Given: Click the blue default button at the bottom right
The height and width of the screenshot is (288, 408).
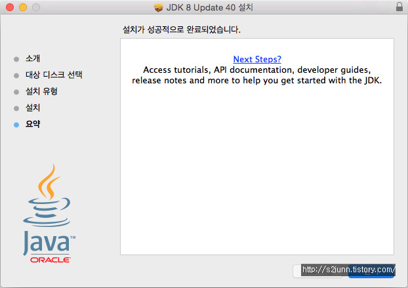Looking at the screenshot, I should point(371,272).
